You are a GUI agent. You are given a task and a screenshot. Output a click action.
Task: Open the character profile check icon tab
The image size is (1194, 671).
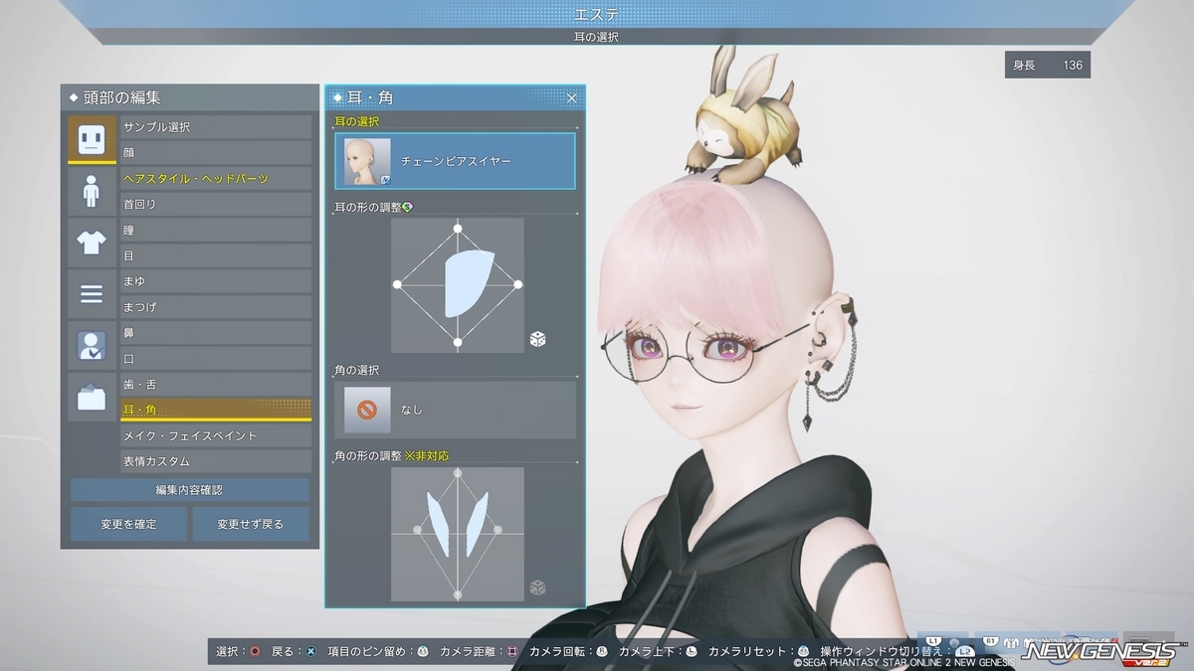(92, 346)
